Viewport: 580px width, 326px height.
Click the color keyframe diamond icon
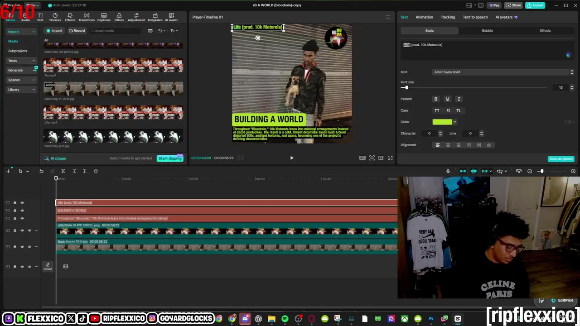(x=570, y=122)
